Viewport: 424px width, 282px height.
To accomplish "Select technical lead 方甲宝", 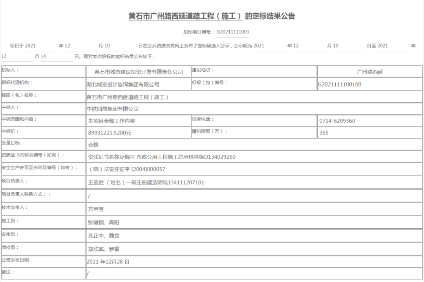I will click(96, 209).
